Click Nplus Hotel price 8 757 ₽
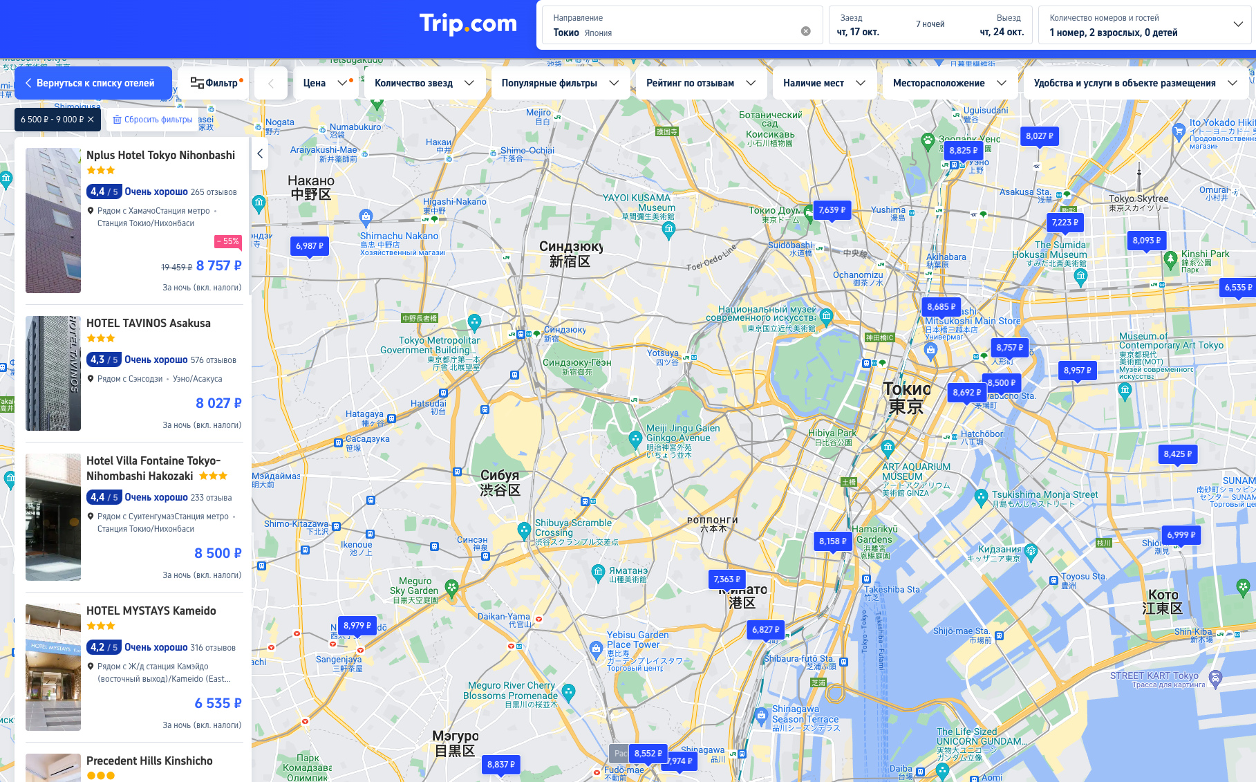1256x782 pixels. (x=218, y=266)
